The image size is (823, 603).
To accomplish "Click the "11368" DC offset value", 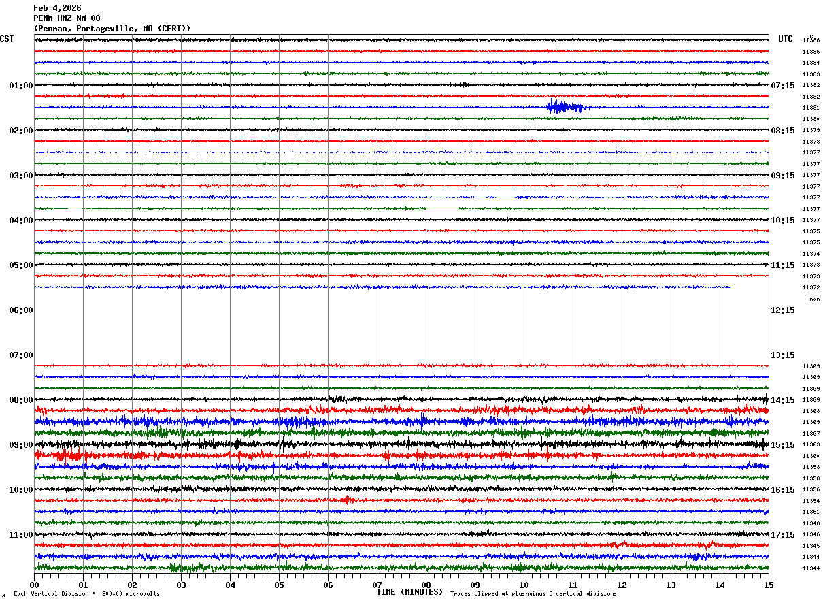I will (x=811, y=411).
